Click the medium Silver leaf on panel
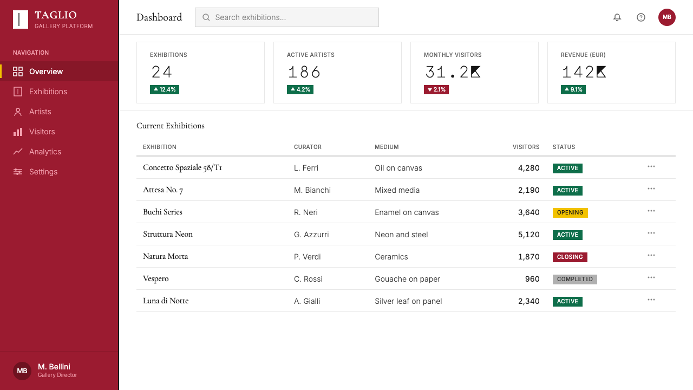The height and width of the screenshot is (390, 693). point(408,301)
